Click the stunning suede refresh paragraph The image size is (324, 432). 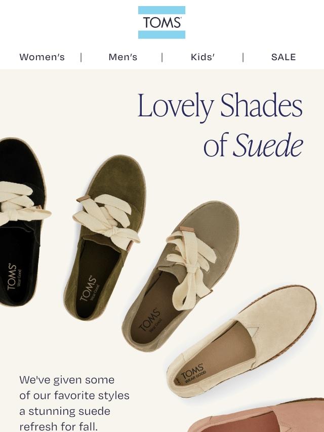pos(74,403)
